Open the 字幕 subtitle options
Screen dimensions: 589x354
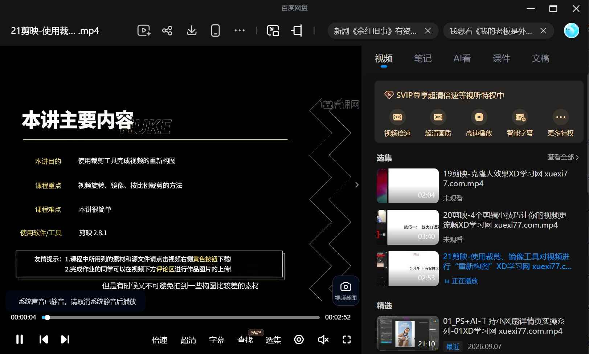click(217, 340)
